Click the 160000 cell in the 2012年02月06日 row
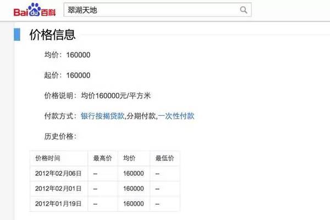Image resolution: width=330 pixels, height=220 pixels. (134, 173)
